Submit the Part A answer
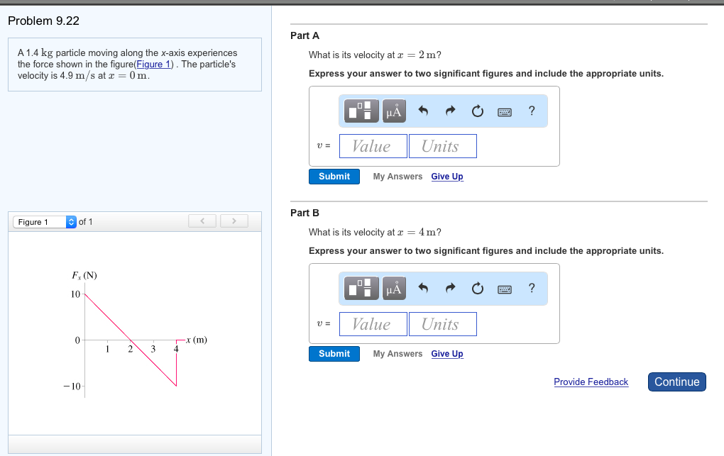The height and width of the screenshot is (456, 724). pos(334,176)
